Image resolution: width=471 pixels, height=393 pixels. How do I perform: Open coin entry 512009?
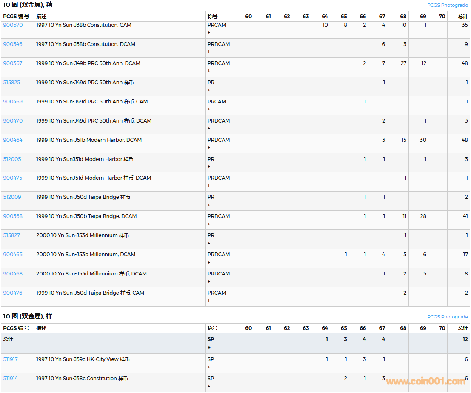[x=12, y=197]
